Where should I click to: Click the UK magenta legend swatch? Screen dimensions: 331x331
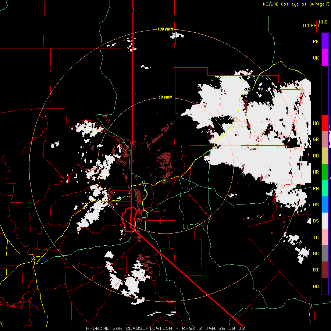[325, 58]
